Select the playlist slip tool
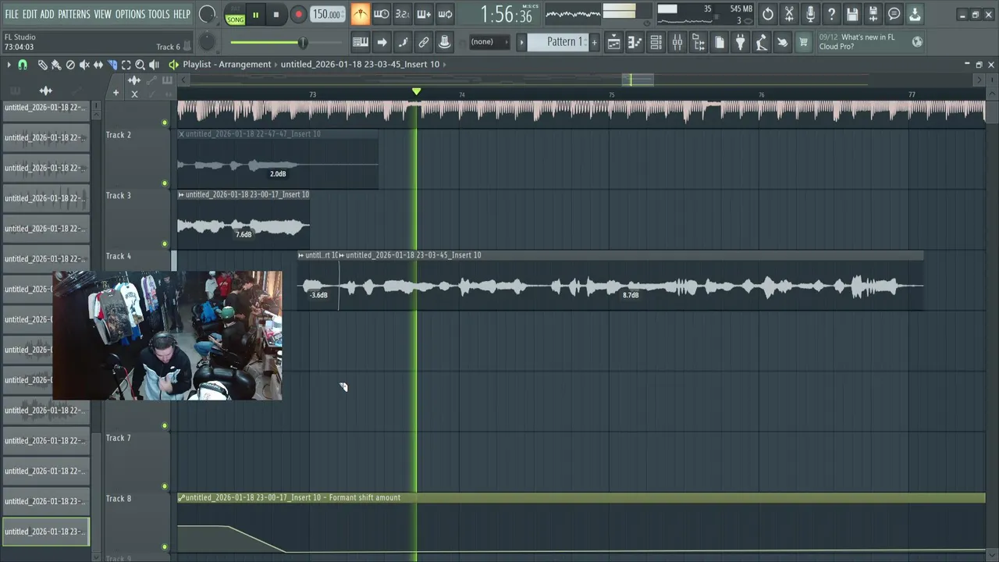This screenshot has height=562, width=999. (98, 65)
